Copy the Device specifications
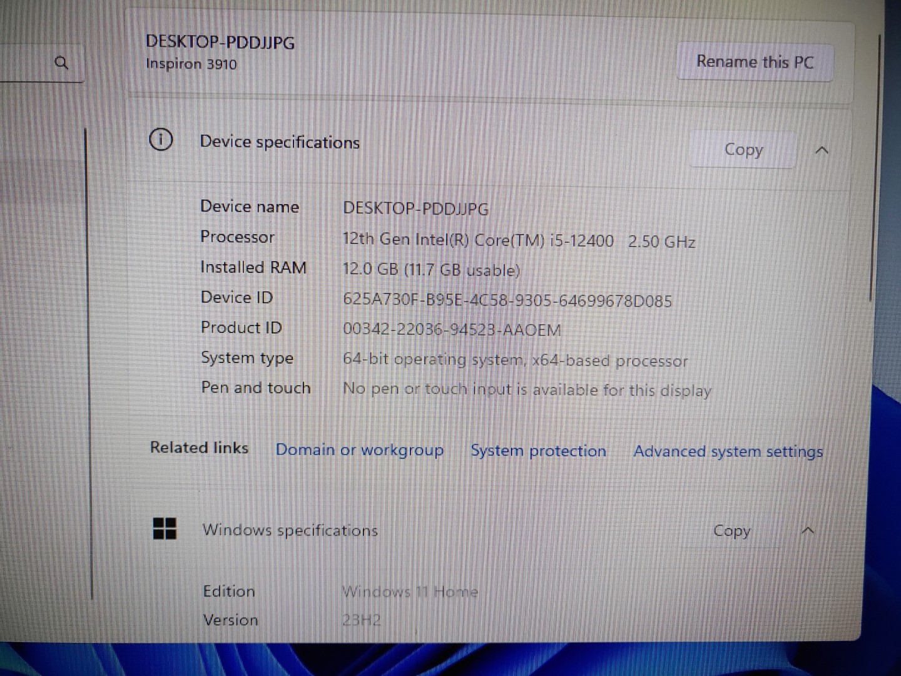The width and height of the screenshot is (901, 676). [x=743, y=150]
